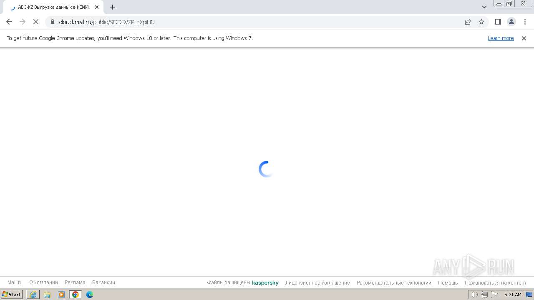Open the volume speaker tray icon
Screen dimensions: 534x300
pyautogui.click(x=474, y=295)
